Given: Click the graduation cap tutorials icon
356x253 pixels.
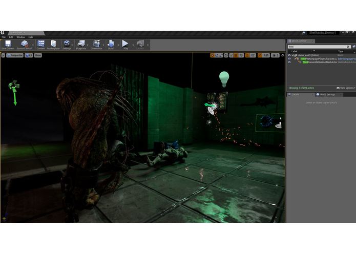Looking at the screenshot, I should click(x=304, y=33).
